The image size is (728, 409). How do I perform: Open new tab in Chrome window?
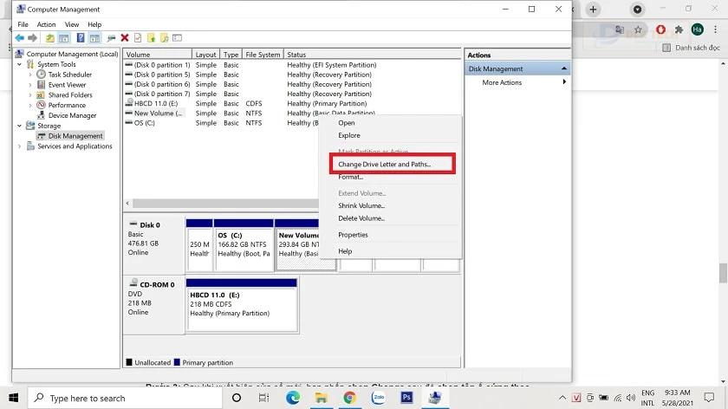point(593,10)
